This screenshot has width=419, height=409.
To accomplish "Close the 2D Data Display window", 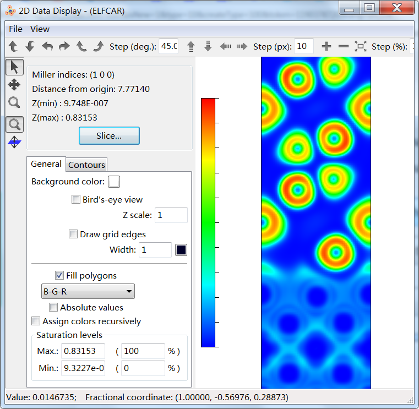I will click(x=397, y=8).
